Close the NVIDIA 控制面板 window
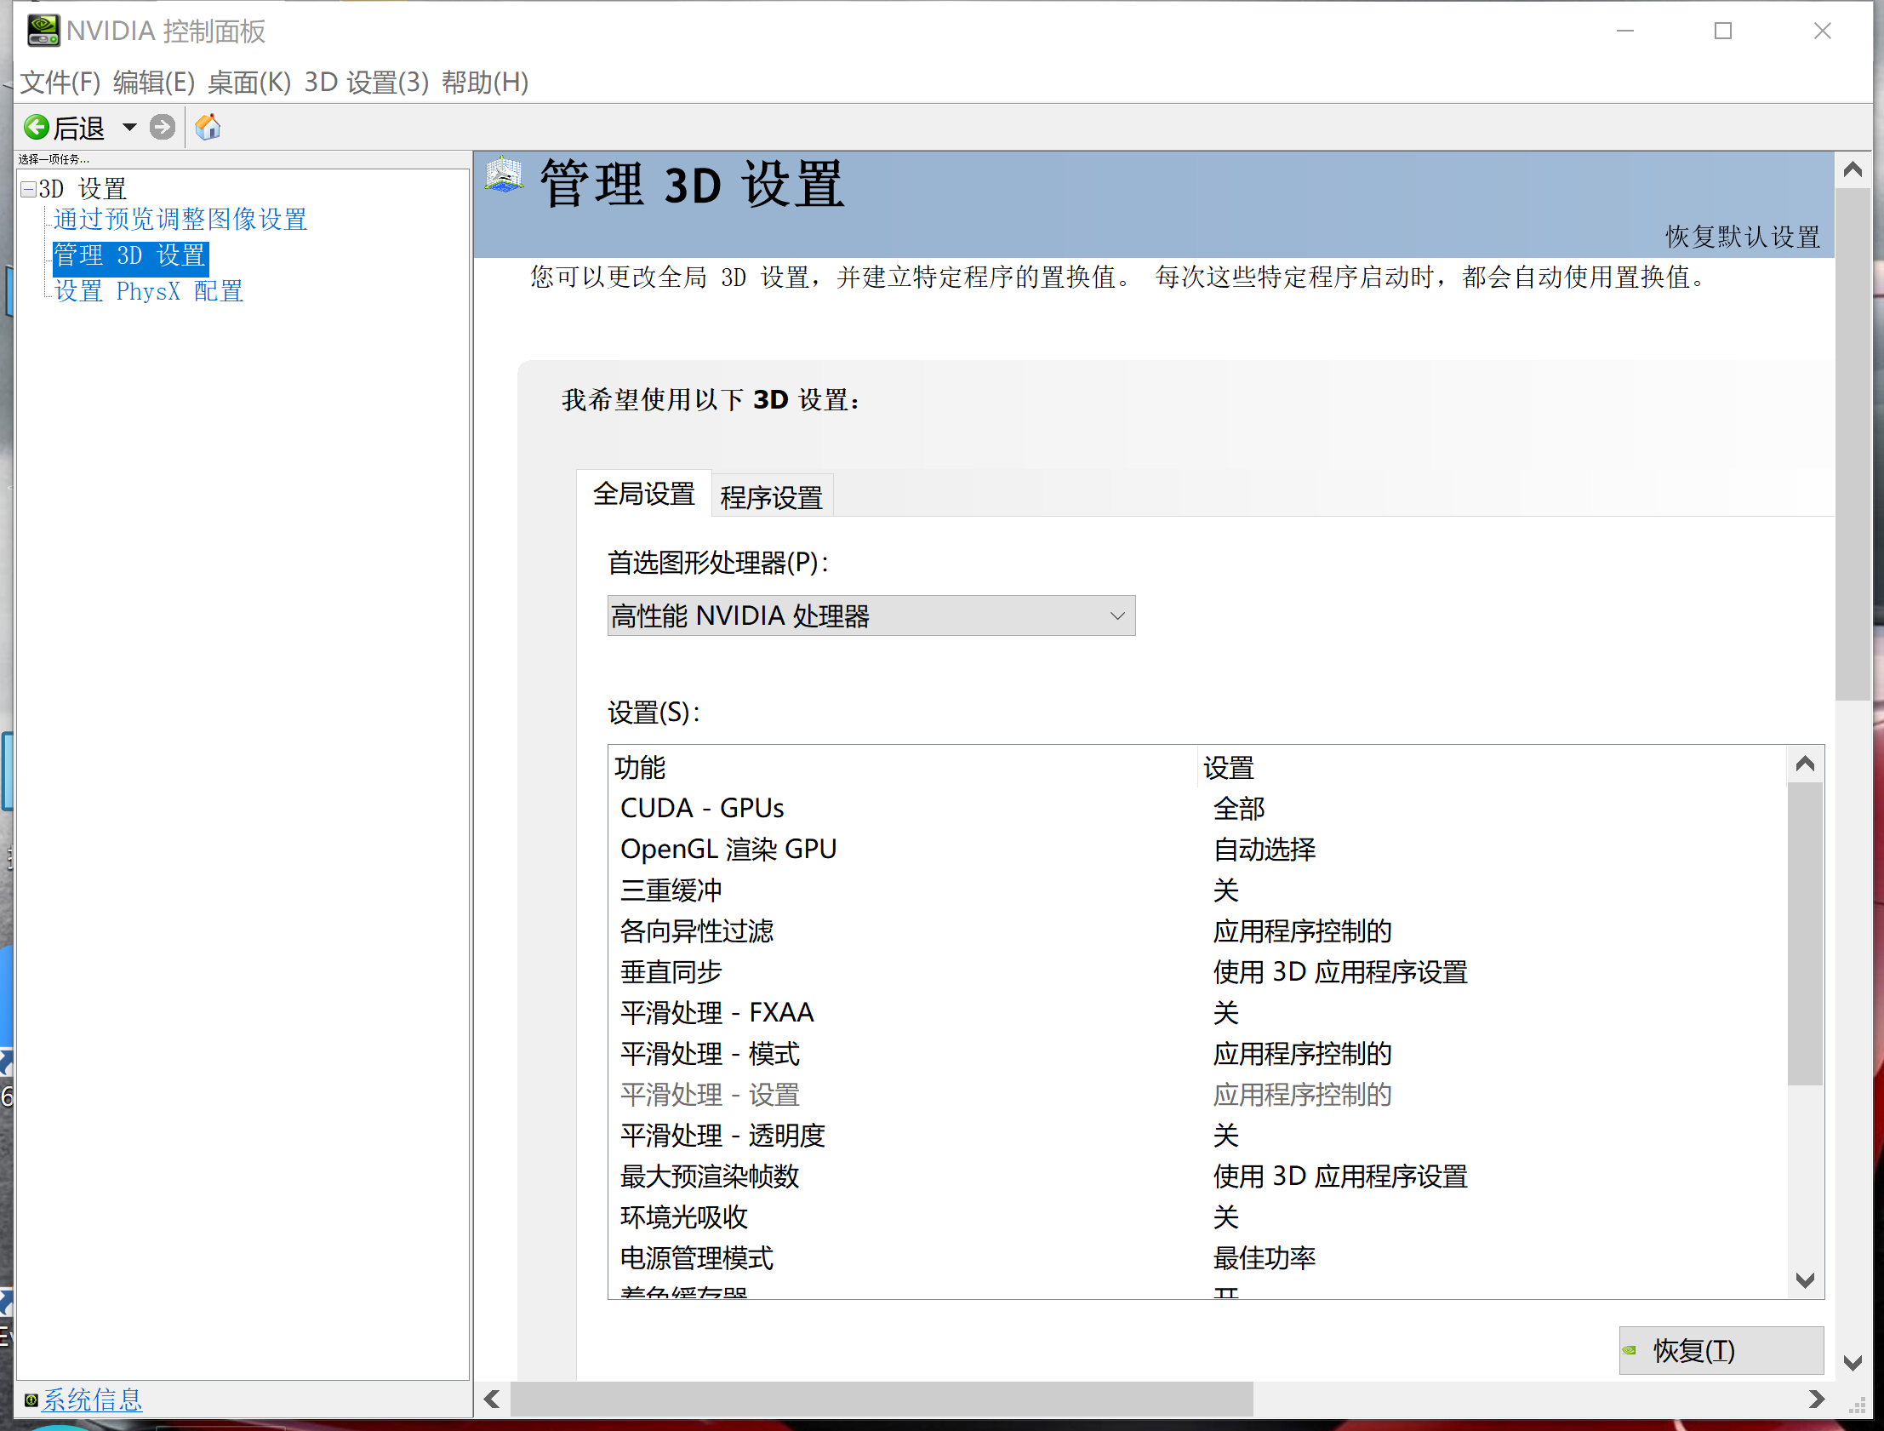The width and height of the screenshot is (1884, 1431). pos(1823,31)
